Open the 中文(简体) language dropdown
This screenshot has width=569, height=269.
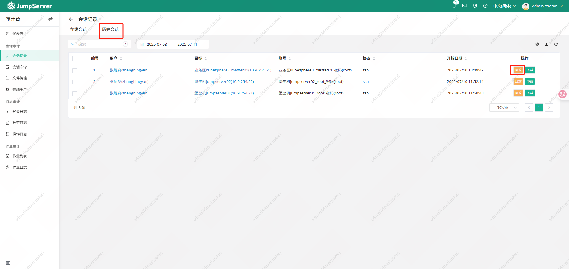[504, 6]
